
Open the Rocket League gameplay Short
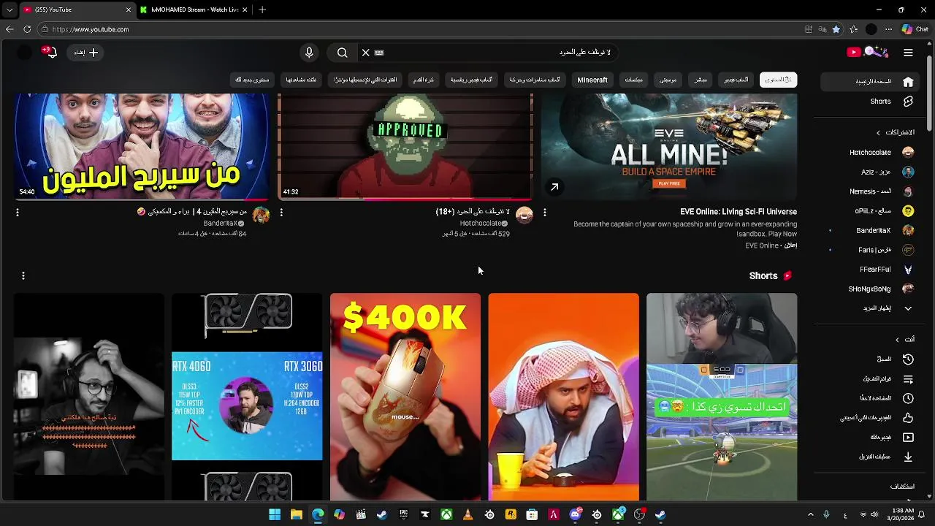pos(722,397)
